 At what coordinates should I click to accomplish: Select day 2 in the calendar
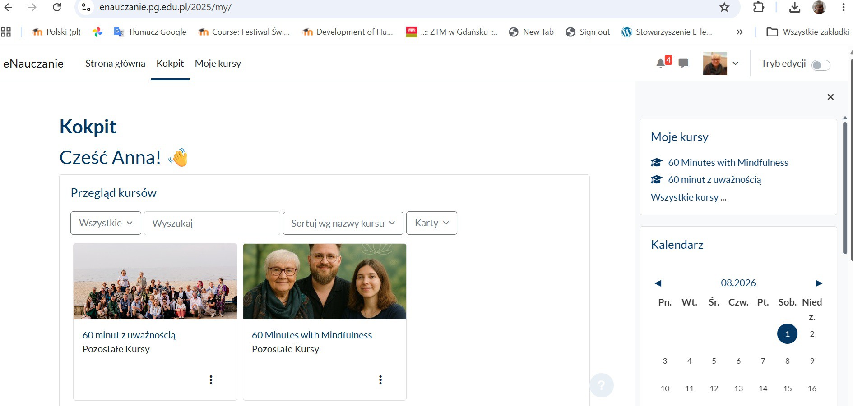pyautogui.click(x=812, y=334)
